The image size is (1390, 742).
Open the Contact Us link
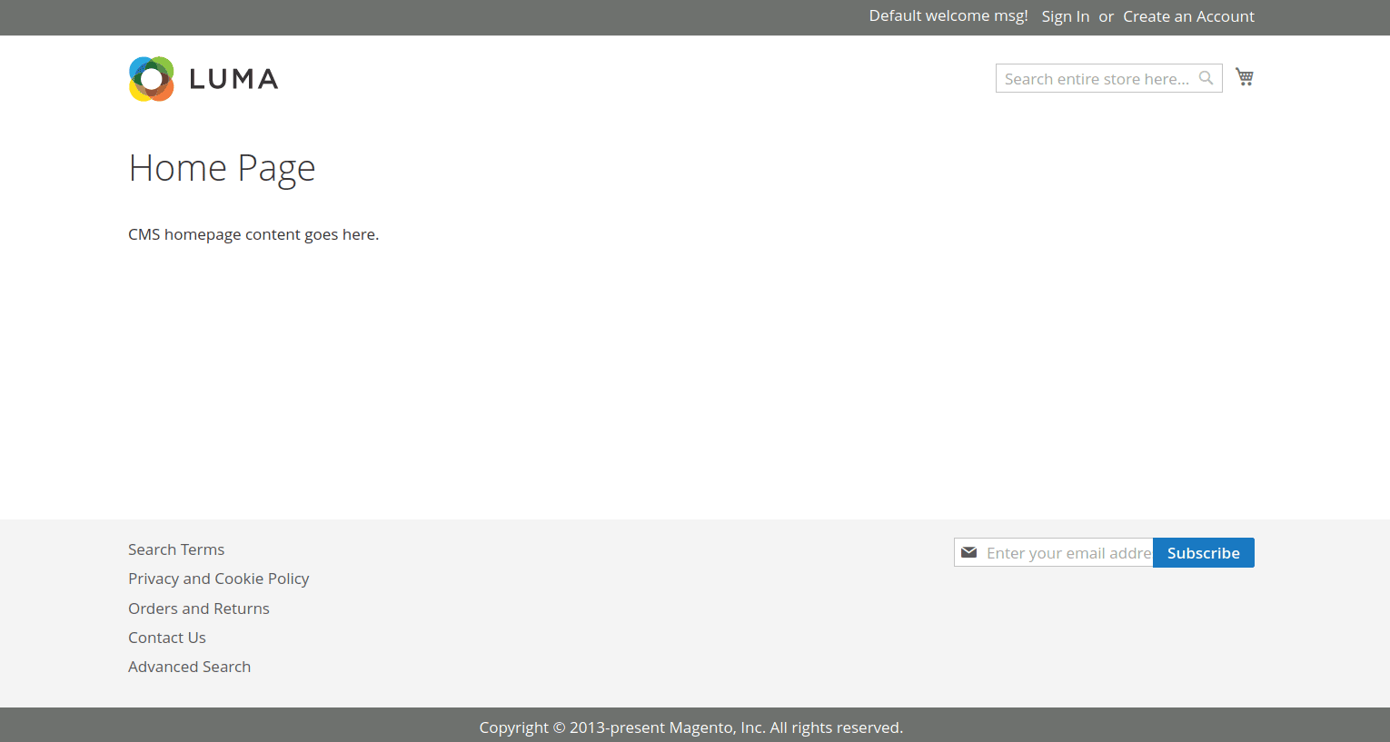click(167, 638)
